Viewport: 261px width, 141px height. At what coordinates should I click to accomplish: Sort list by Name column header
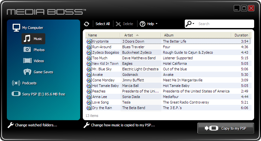pos(103,35)
